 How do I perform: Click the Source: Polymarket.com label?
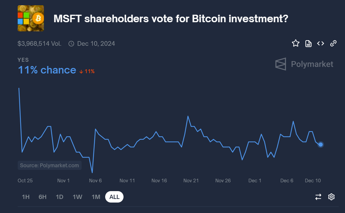point(49,165)
